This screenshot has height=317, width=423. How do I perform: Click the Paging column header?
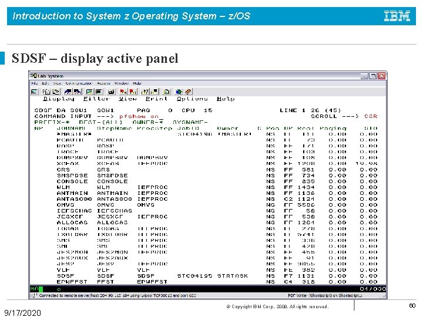(x=333, y=129)
